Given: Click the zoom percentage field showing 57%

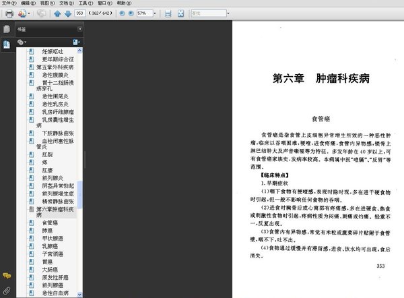Looking at the screenshot, I should pos(145,13).
